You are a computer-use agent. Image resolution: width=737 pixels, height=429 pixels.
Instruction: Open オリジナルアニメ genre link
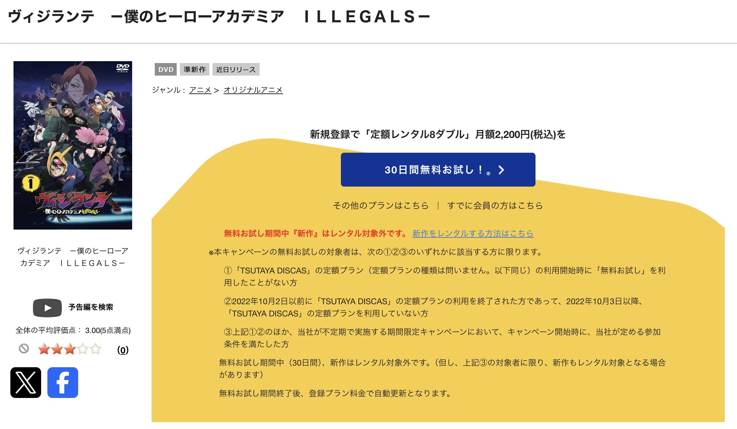253,90
